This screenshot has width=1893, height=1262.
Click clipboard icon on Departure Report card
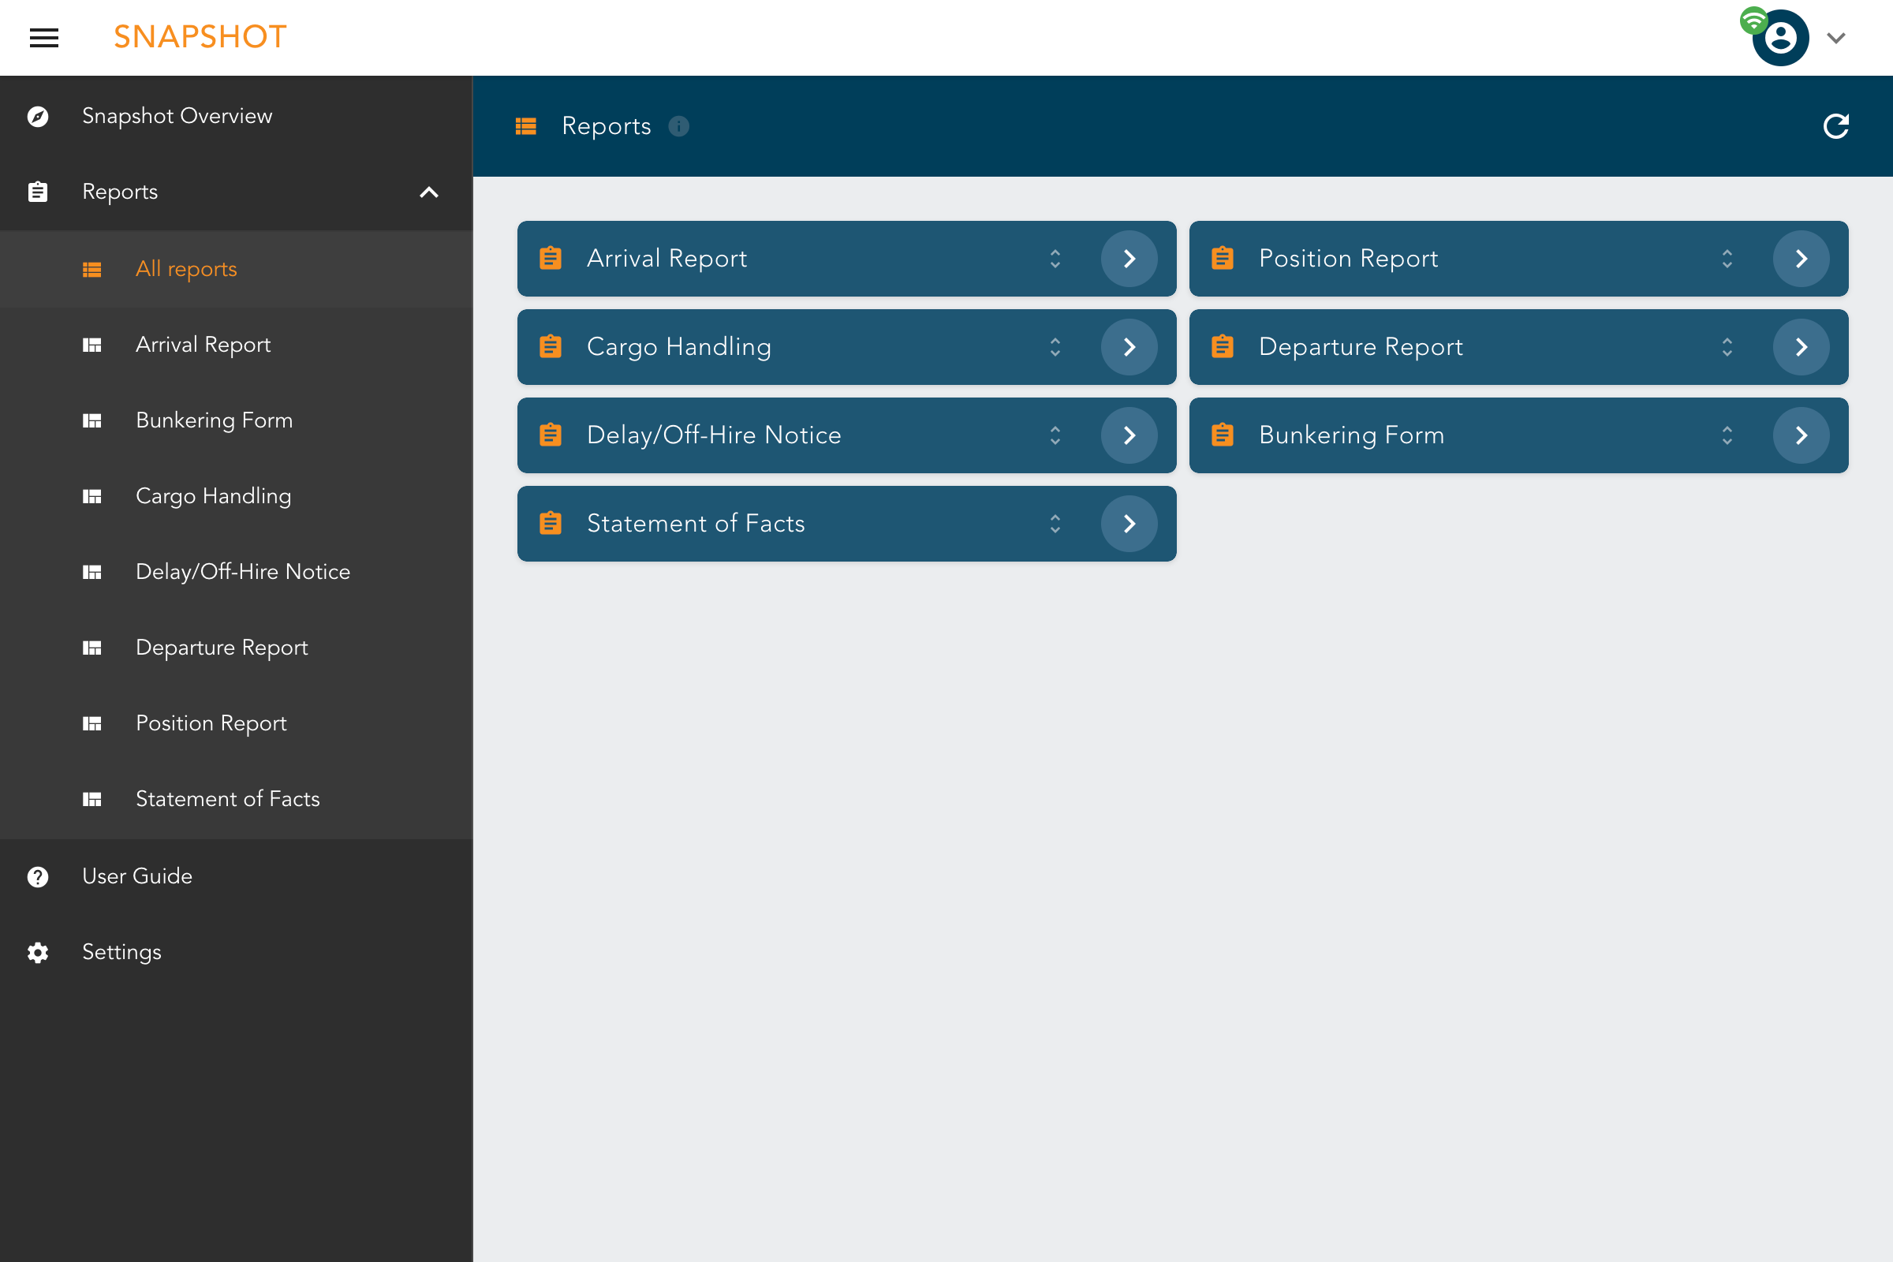coord(1223,347)
